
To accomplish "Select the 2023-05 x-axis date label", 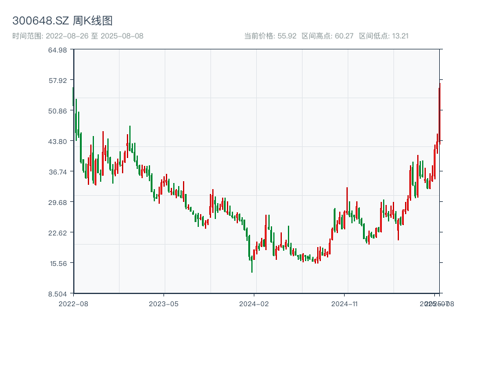I will click(163, 303).
